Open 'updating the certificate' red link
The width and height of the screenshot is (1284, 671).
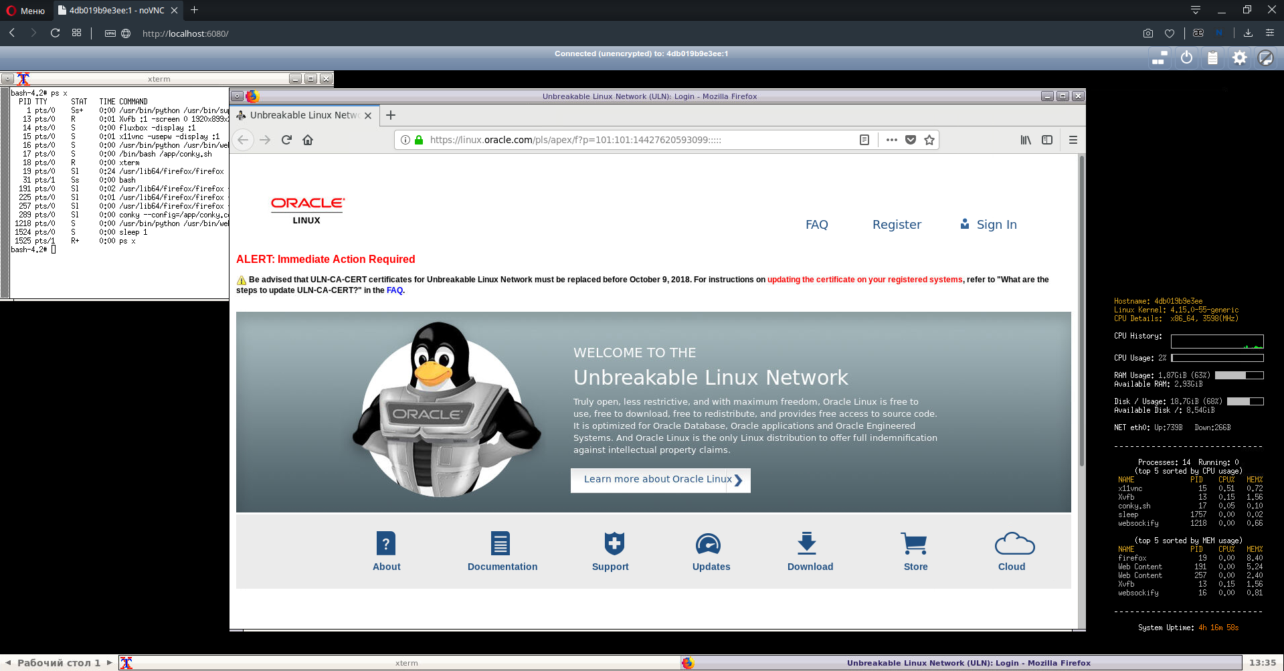pos(864,280)
